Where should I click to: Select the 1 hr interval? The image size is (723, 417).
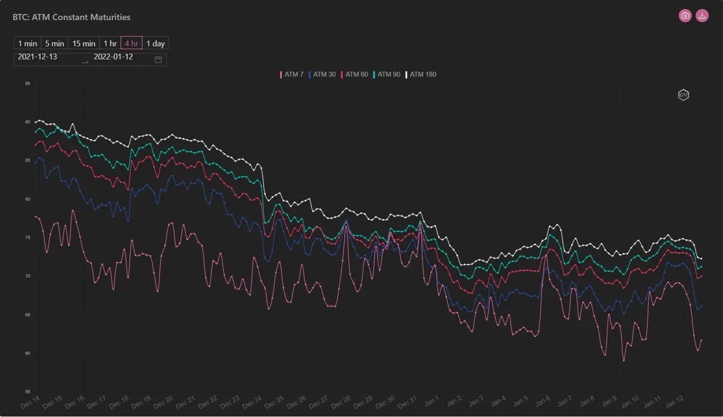(110, 43)
